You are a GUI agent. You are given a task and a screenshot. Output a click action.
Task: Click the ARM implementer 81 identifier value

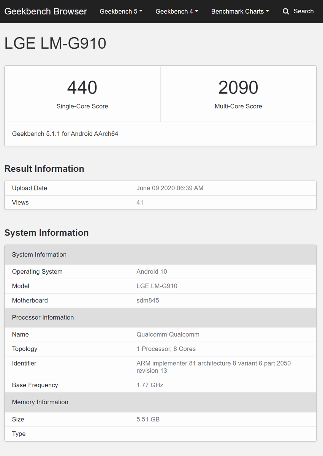[214, 367]
